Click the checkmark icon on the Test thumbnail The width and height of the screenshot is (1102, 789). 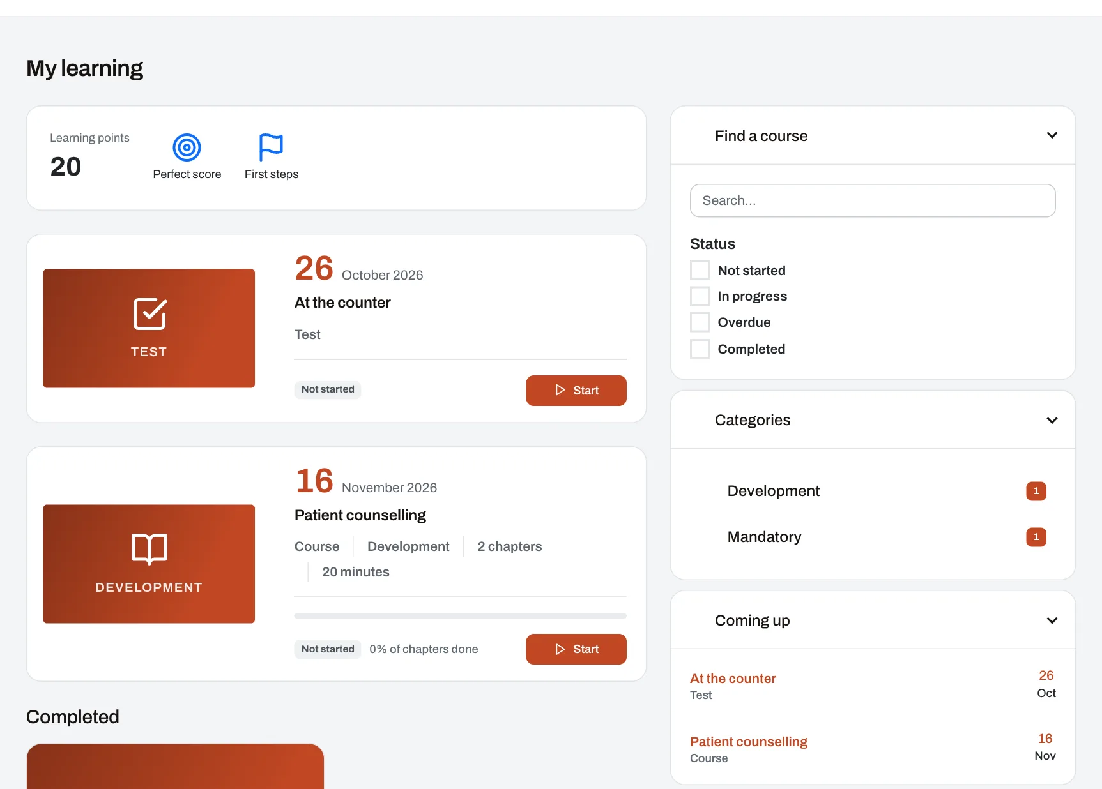point(149,314)
